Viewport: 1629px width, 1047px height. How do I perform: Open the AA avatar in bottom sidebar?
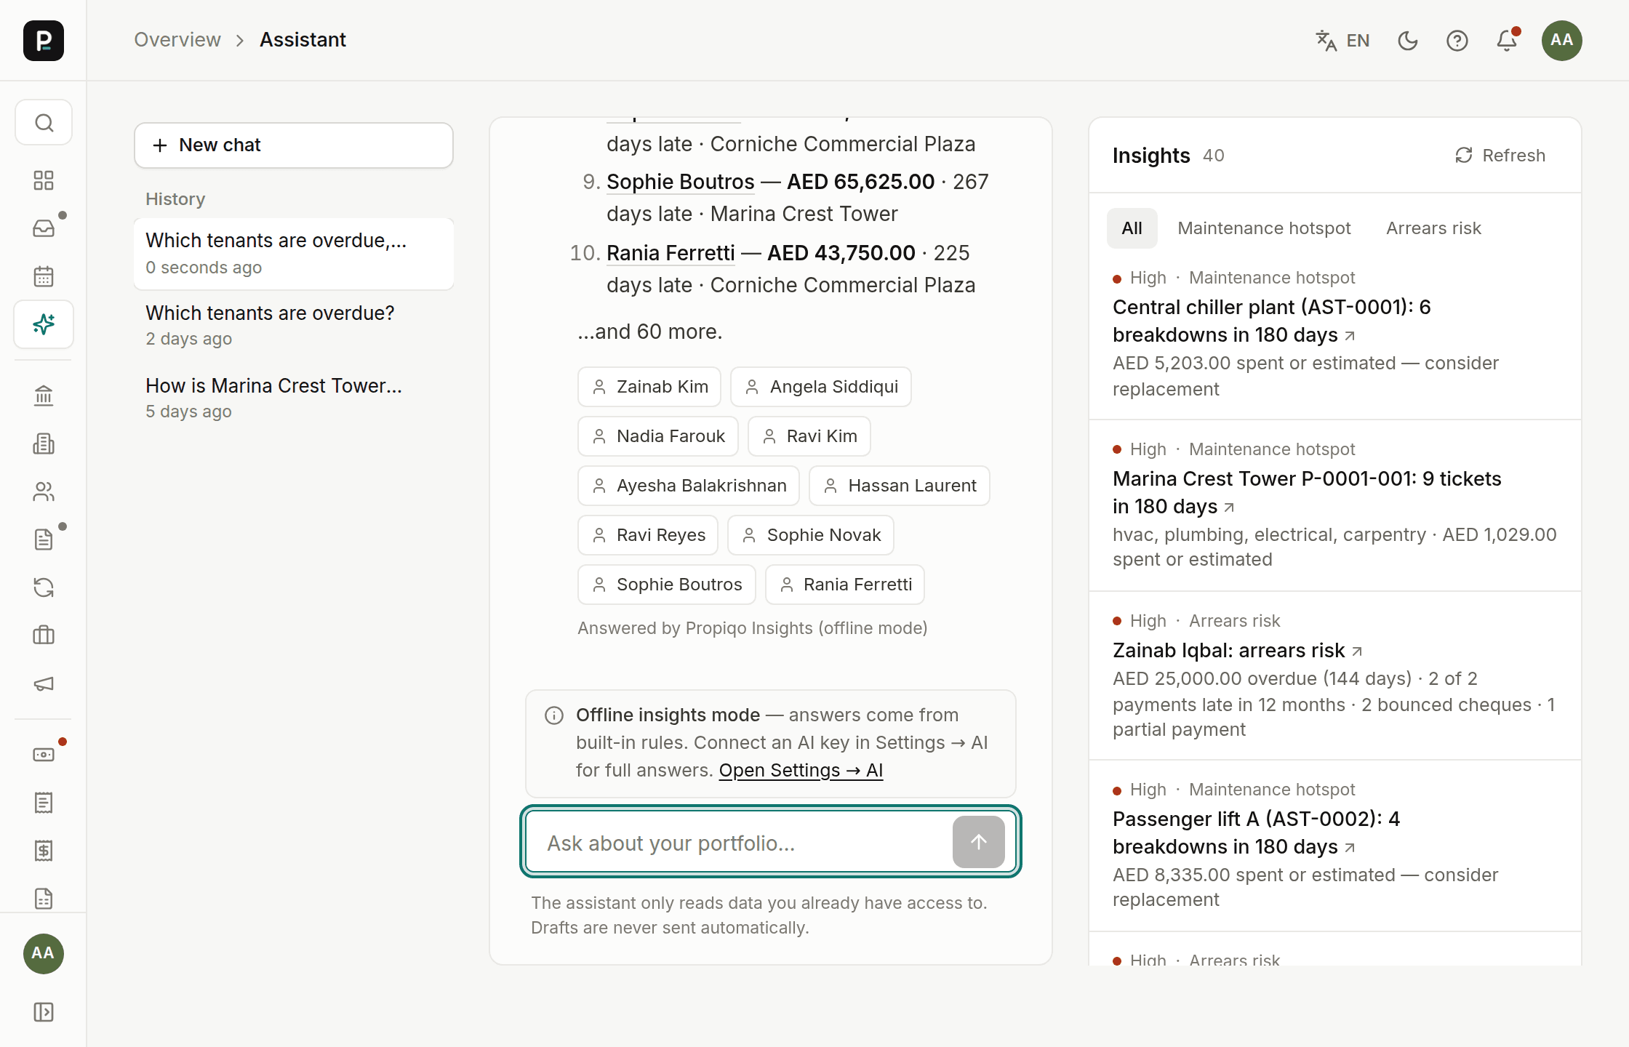[x=44, y=954]
